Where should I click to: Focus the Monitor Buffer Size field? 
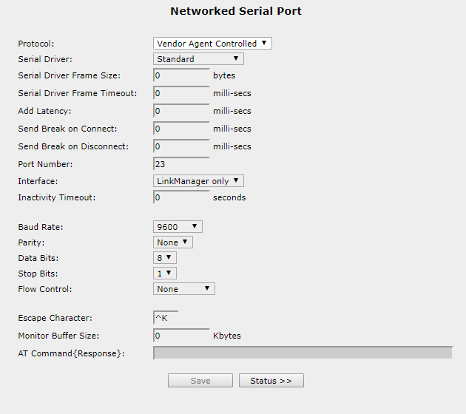coord(181,336)
